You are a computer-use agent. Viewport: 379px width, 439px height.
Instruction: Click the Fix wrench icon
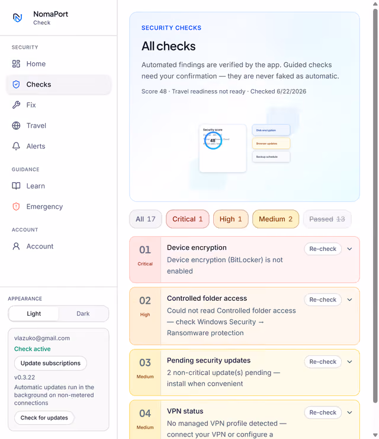16,105
